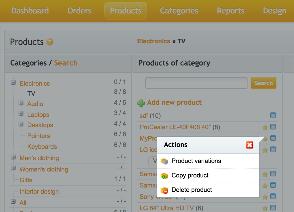Toggle the star for ProCaster LE-40F406 40"
This screenshot has width=294, height=212.
(x=265, y=127)
